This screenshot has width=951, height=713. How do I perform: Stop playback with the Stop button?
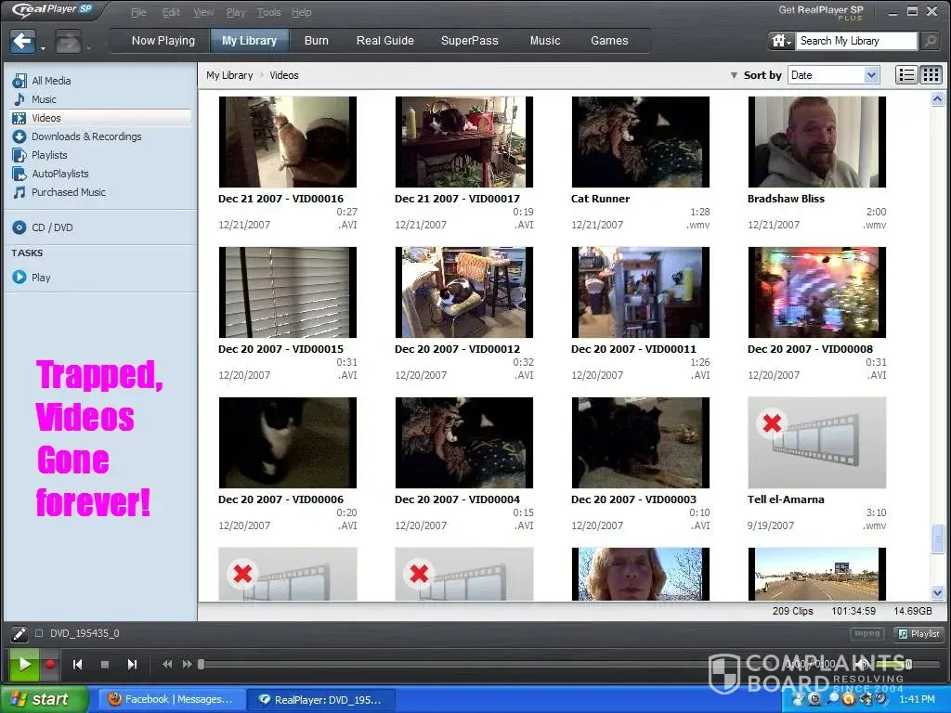point(105,665)
